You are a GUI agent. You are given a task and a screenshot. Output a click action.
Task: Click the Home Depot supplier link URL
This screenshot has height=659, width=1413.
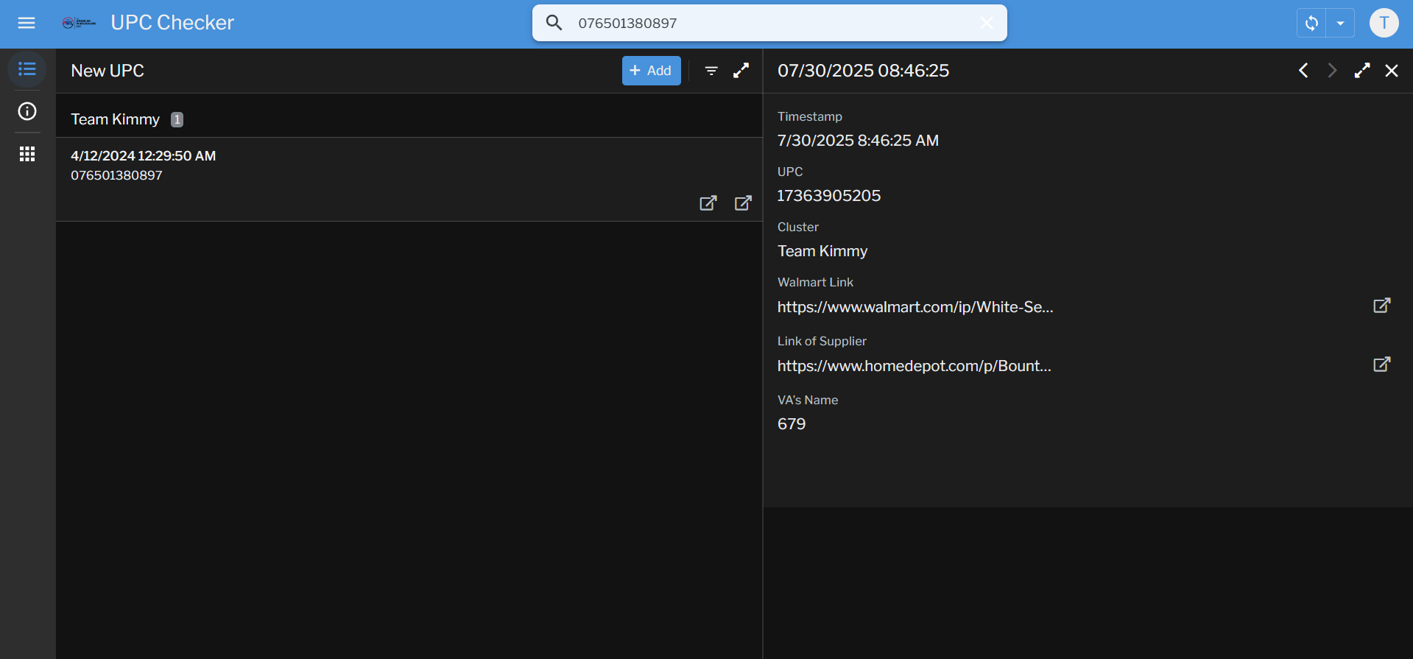[915, 366]
